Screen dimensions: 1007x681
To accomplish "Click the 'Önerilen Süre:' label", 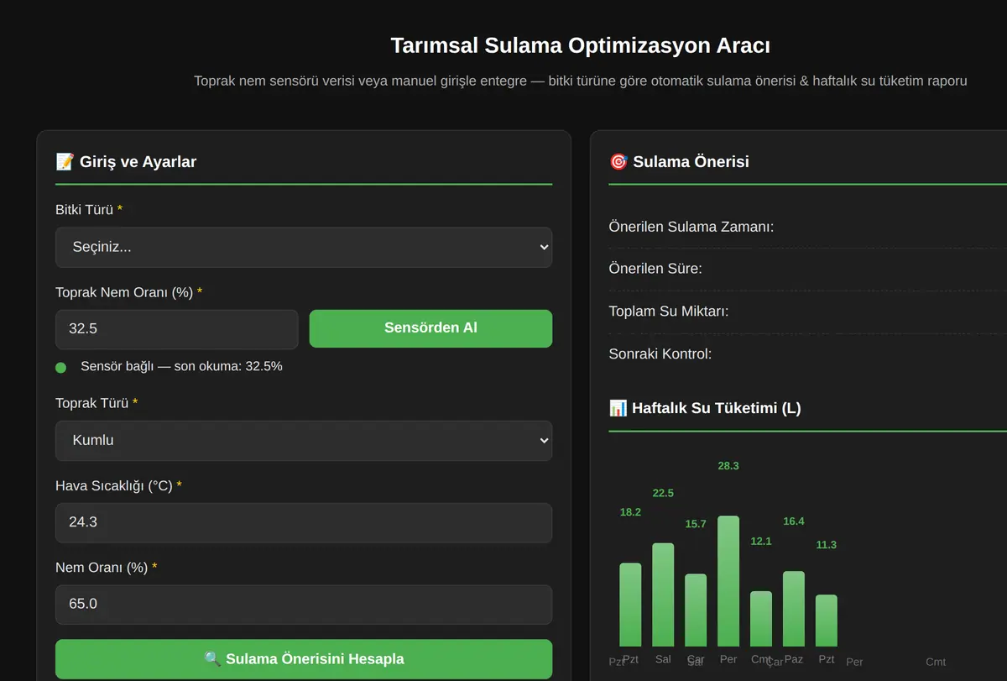I will click(x=655, y=269).
